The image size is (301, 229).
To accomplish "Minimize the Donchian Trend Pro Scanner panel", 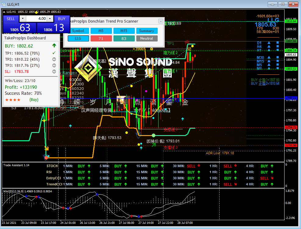I will pos(161,21).
